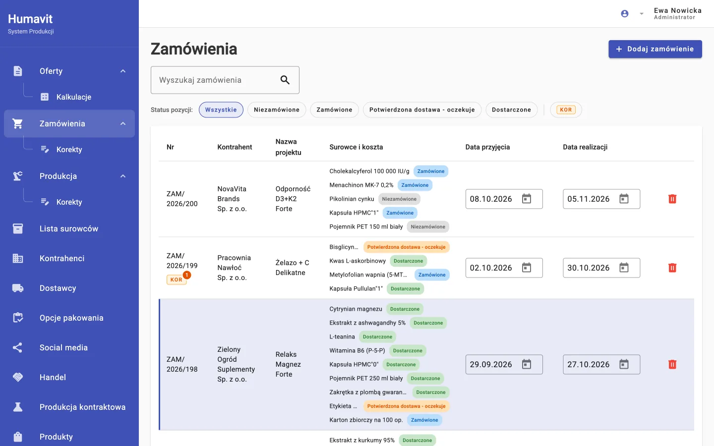This screenshot has width=714, height=446.
Task: Open calendar for 29.09.2026 date field
Action: [x=527, y=364]
